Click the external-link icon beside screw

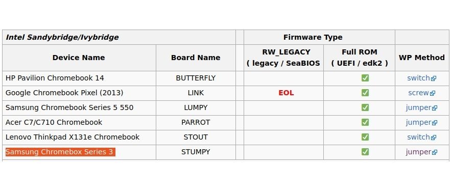pyautogui.click(x=433, y=93)
